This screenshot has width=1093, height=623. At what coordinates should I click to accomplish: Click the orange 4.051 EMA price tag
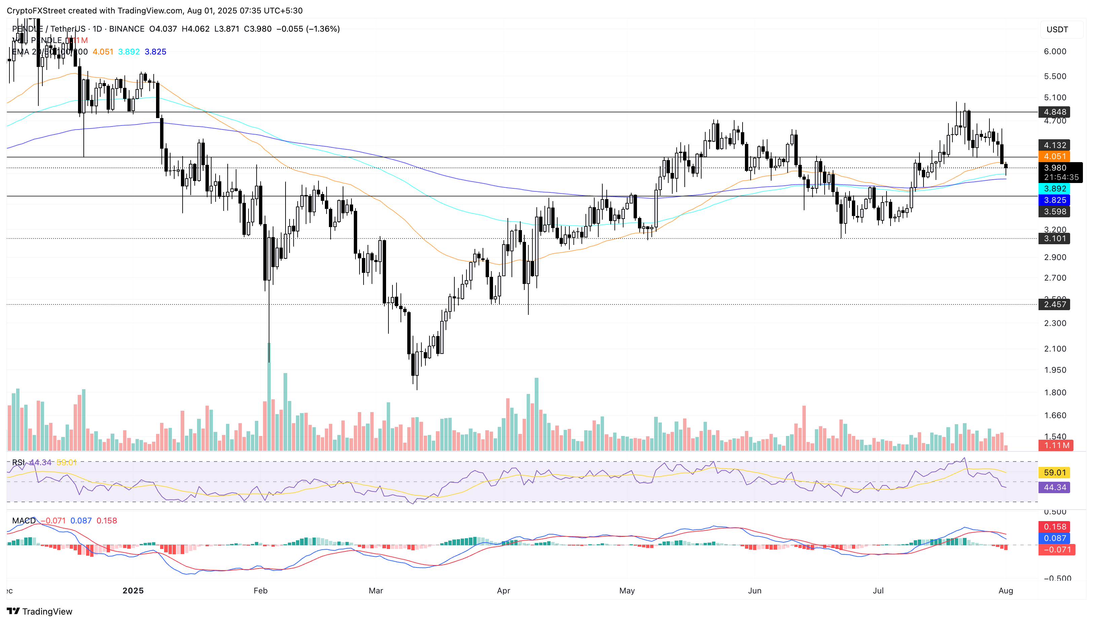click(x=1054, y=157)
